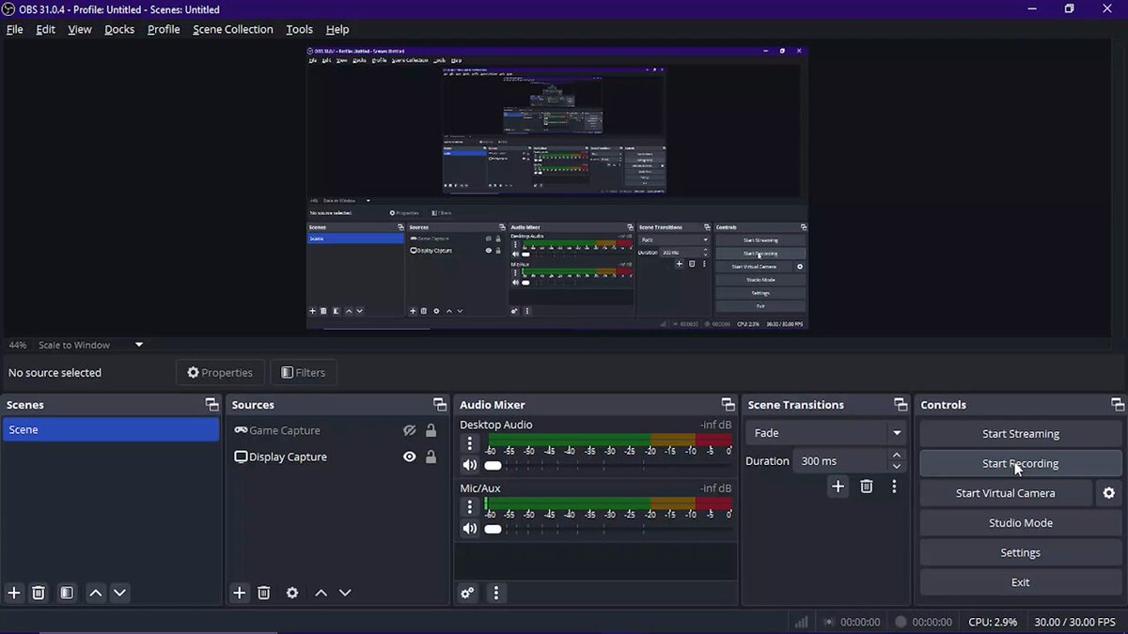Enter Studio Mode
This screenshot has height=634, width=1128.
(x=1020, y=523)
